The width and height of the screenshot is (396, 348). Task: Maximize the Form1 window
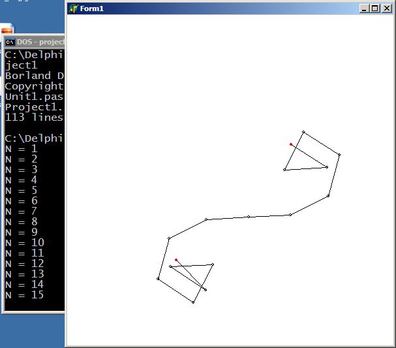coord(375,8)
